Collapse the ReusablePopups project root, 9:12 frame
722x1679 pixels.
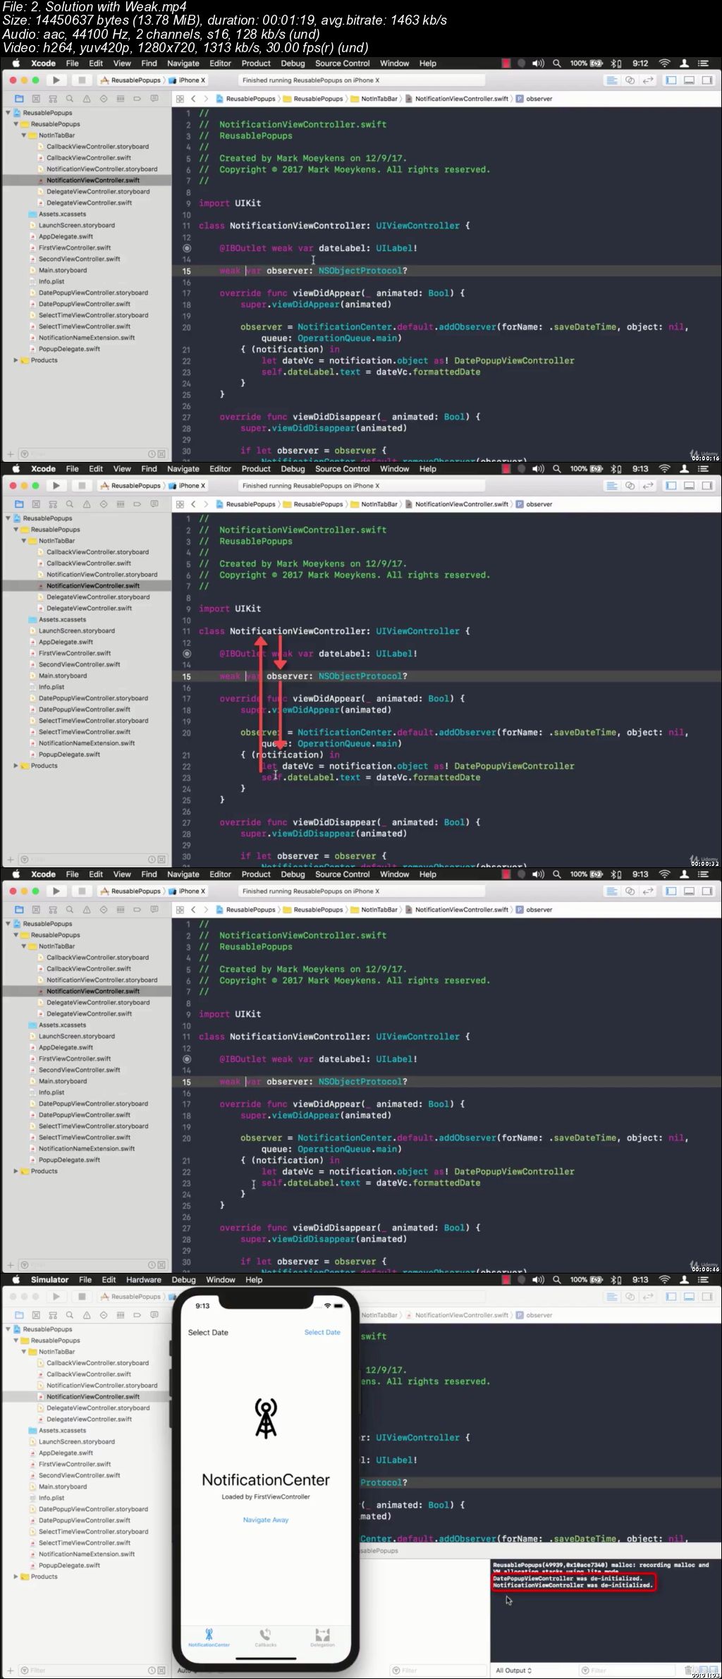coord(8,113)
